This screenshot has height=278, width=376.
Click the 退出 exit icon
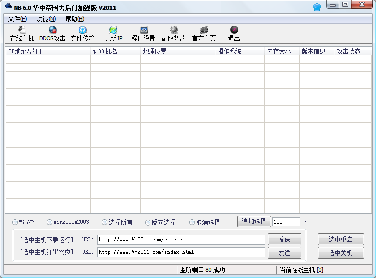[x=234, y=34]
